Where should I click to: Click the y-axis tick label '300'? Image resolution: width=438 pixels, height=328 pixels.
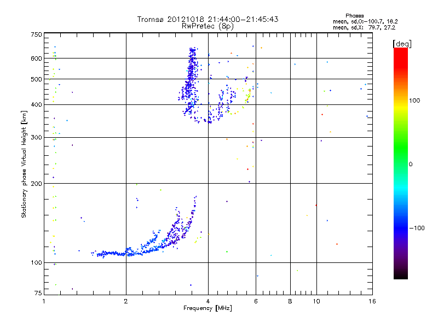coord(36,138)
